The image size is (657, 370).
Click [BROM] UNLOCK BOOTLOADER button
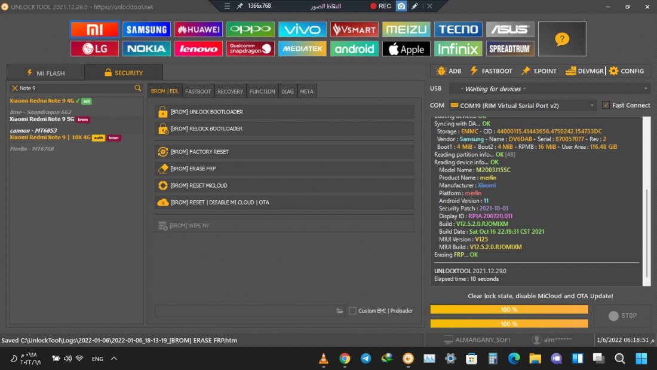[x=284, y=112]
